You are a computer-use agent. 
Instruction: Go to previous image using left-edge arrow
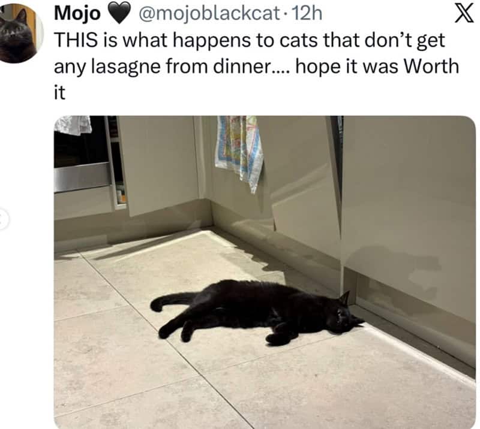[3, 219]
